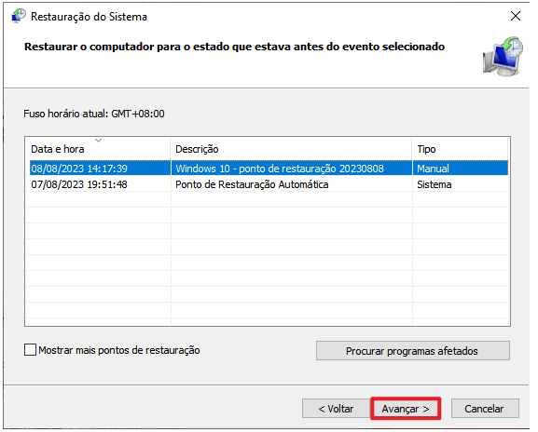The image size is (538, 432).
Task: Click Procurar programas afetados button
Action: click(x=413, y=350)
